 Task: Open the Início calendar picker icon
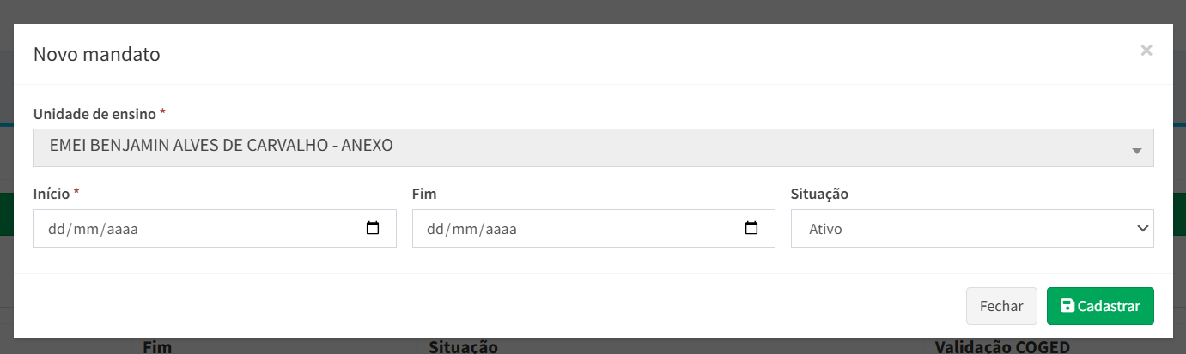373,229
